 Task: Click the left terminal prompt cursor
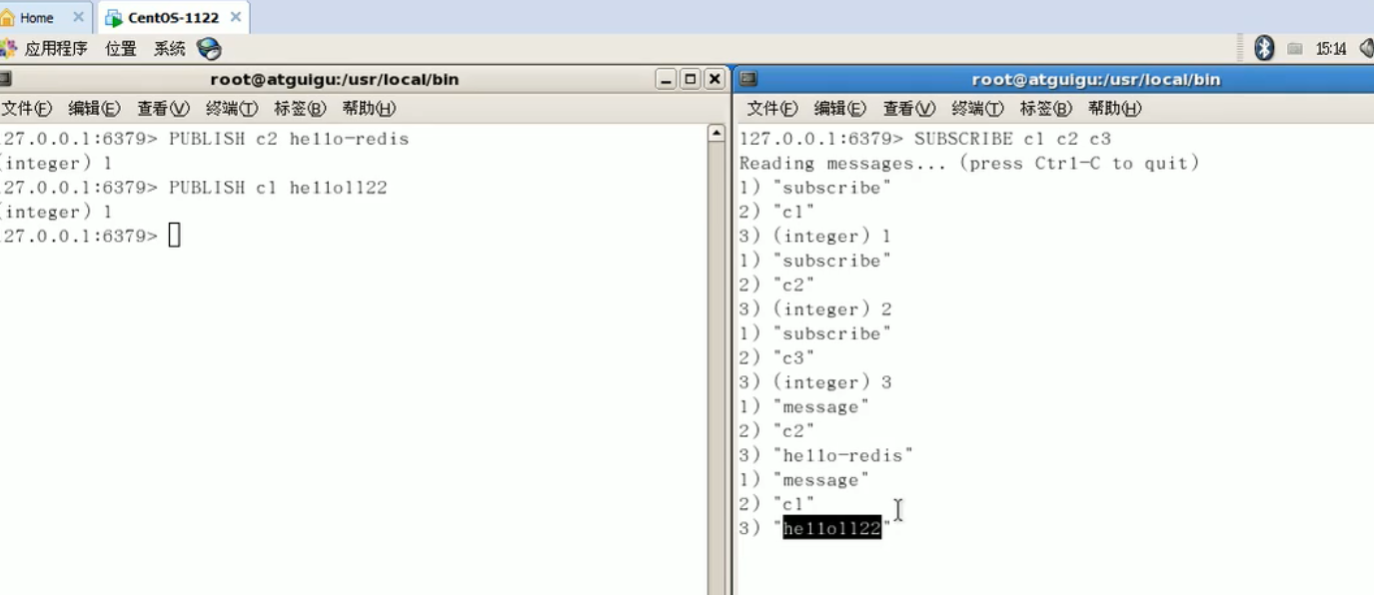pyautogui.click(x=174, y=236)
